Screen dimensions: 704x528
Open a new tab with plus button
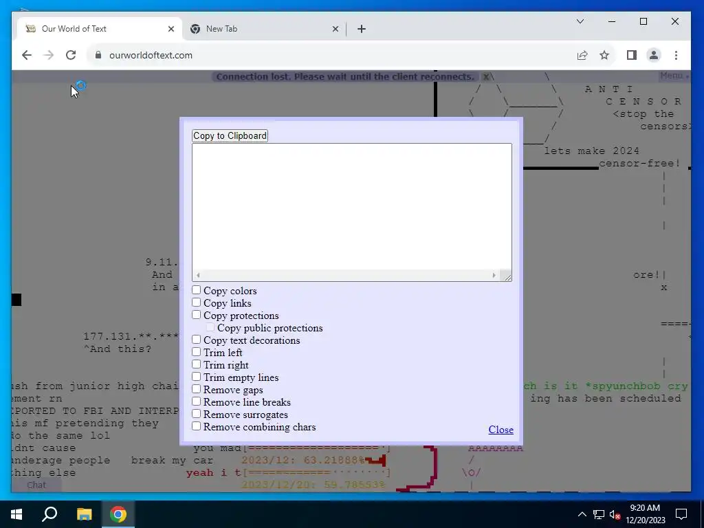(362, 29)
